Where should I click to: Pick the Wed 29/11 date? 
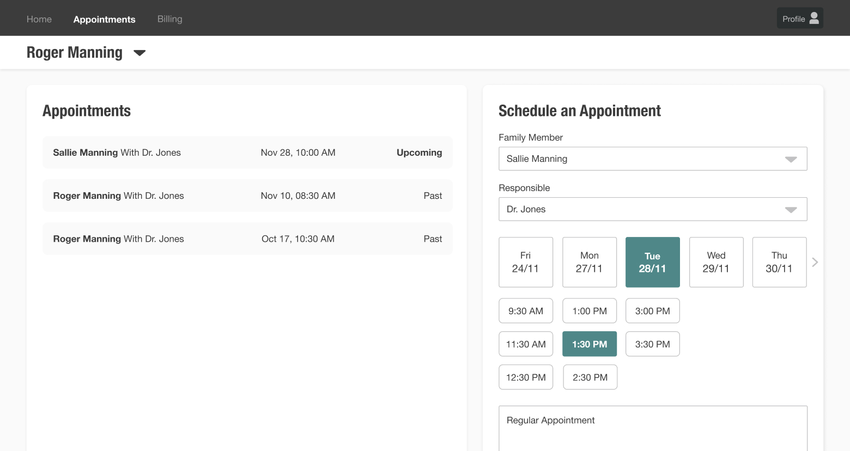click(716, 262)
